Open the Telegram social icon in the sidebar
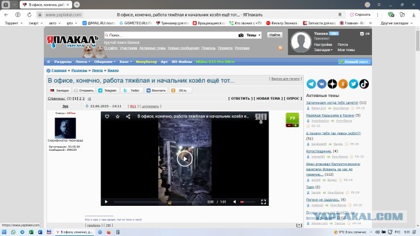 (x=311, y=84)
